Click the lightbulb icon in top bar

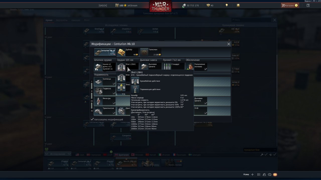pos(227,5)
